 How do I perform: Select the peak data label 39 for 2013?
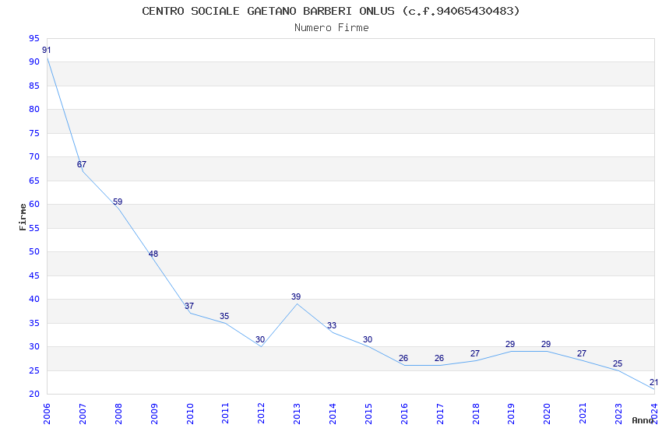[x=296, y=296]
